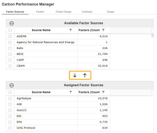Check the ADEME row checkbox
Screen dimensions: 157x133
(x=10, y=36)
